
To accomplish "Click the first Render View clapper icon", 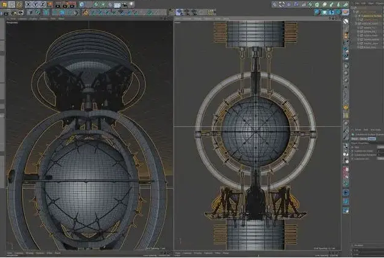I will [x=58, y=5].
